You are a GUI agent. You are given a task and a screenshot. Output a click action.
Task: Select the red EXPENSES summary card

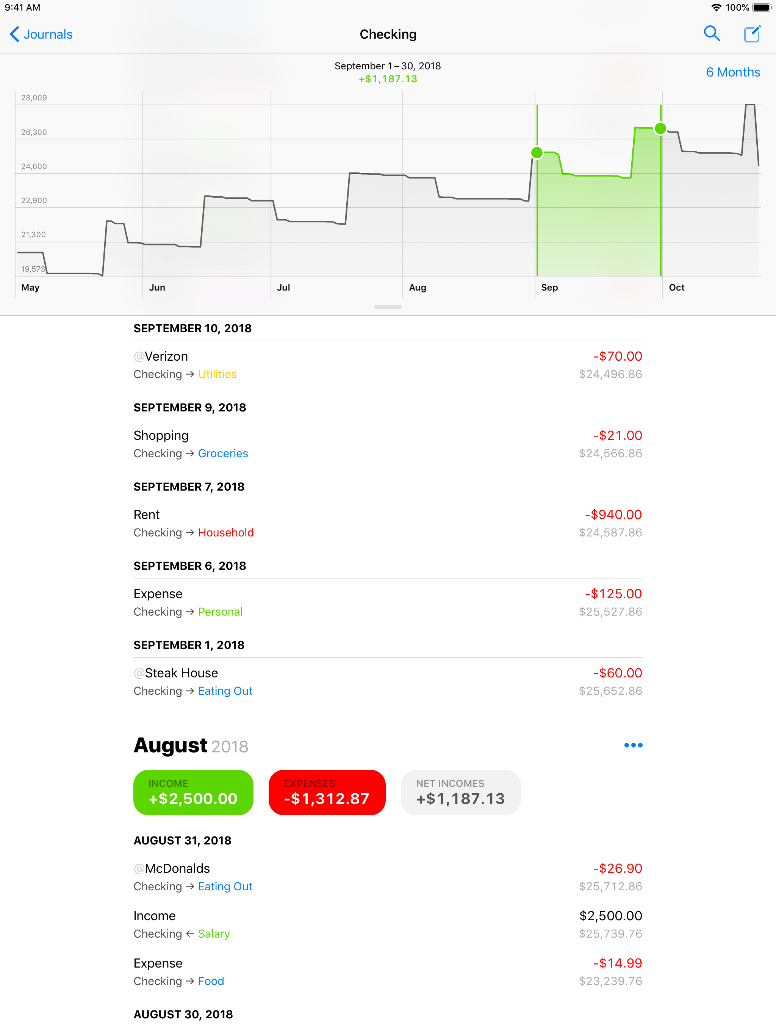click(x=327, y=792)
